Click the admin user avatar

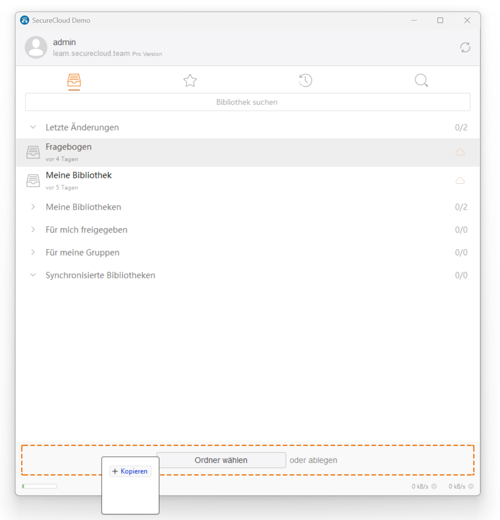pos(36,47)
